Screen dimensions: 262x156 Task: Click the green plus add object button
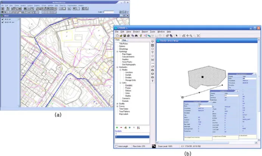pyautogui.click(x=117, y=128)
